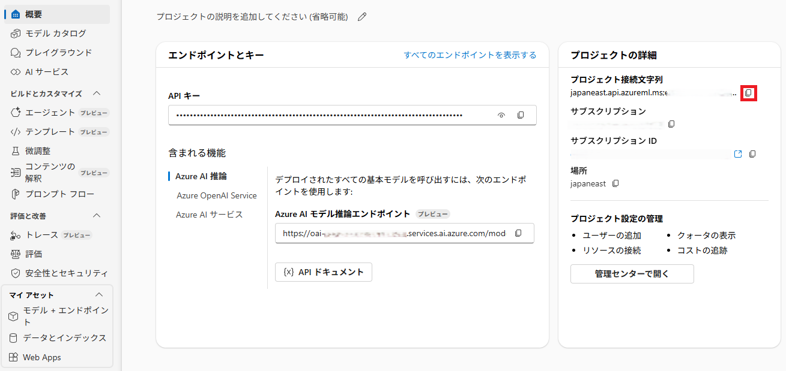Edit project description with pencil icon

click(x=362, y=17)
